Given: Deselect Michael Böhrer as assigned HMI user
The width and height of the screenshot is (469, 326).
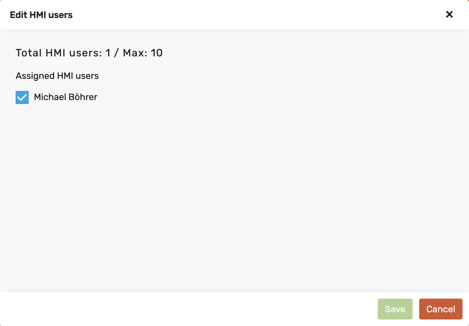Looking at the screenshot, I should click(22, 97).
